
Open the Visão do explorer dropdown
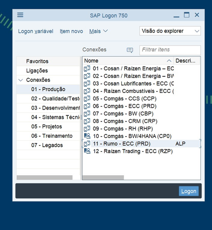tap(170, 31)
